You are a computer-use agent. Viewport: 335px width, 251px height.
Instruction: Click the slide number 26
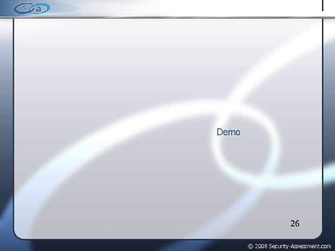coord(295,224)
